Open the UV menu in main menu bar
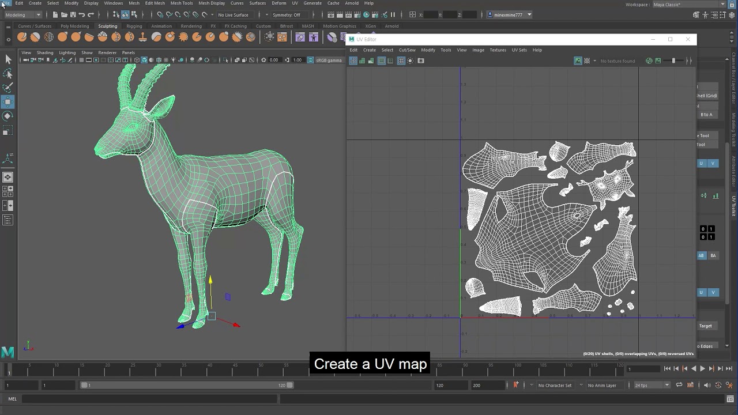 (295, 3)
